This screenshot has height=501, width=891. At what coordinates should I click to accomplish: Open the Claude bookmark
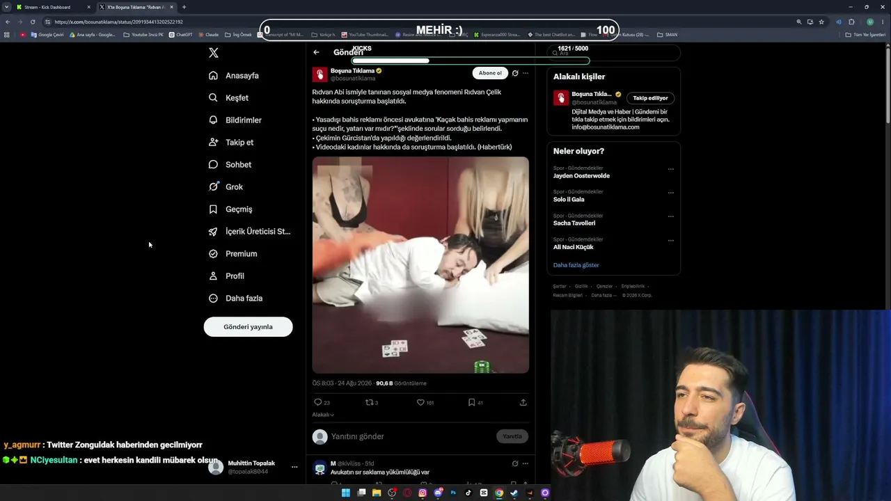[x=208, y=35]
